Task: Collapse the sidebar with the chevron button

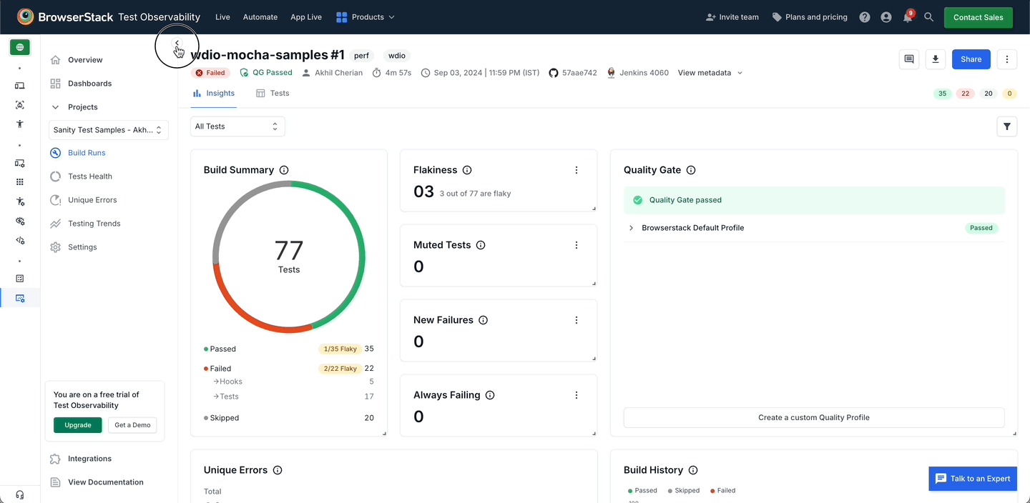Action: pyautogui.click(x=177, y=44)
